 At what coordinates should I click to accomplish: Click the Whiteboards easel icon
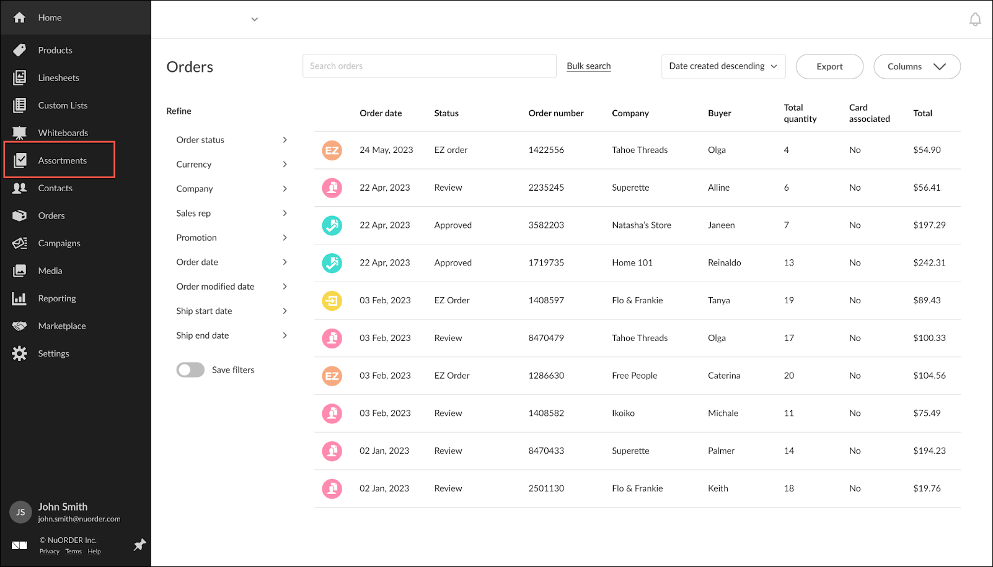pyautogui.click(x=20, y=133)
